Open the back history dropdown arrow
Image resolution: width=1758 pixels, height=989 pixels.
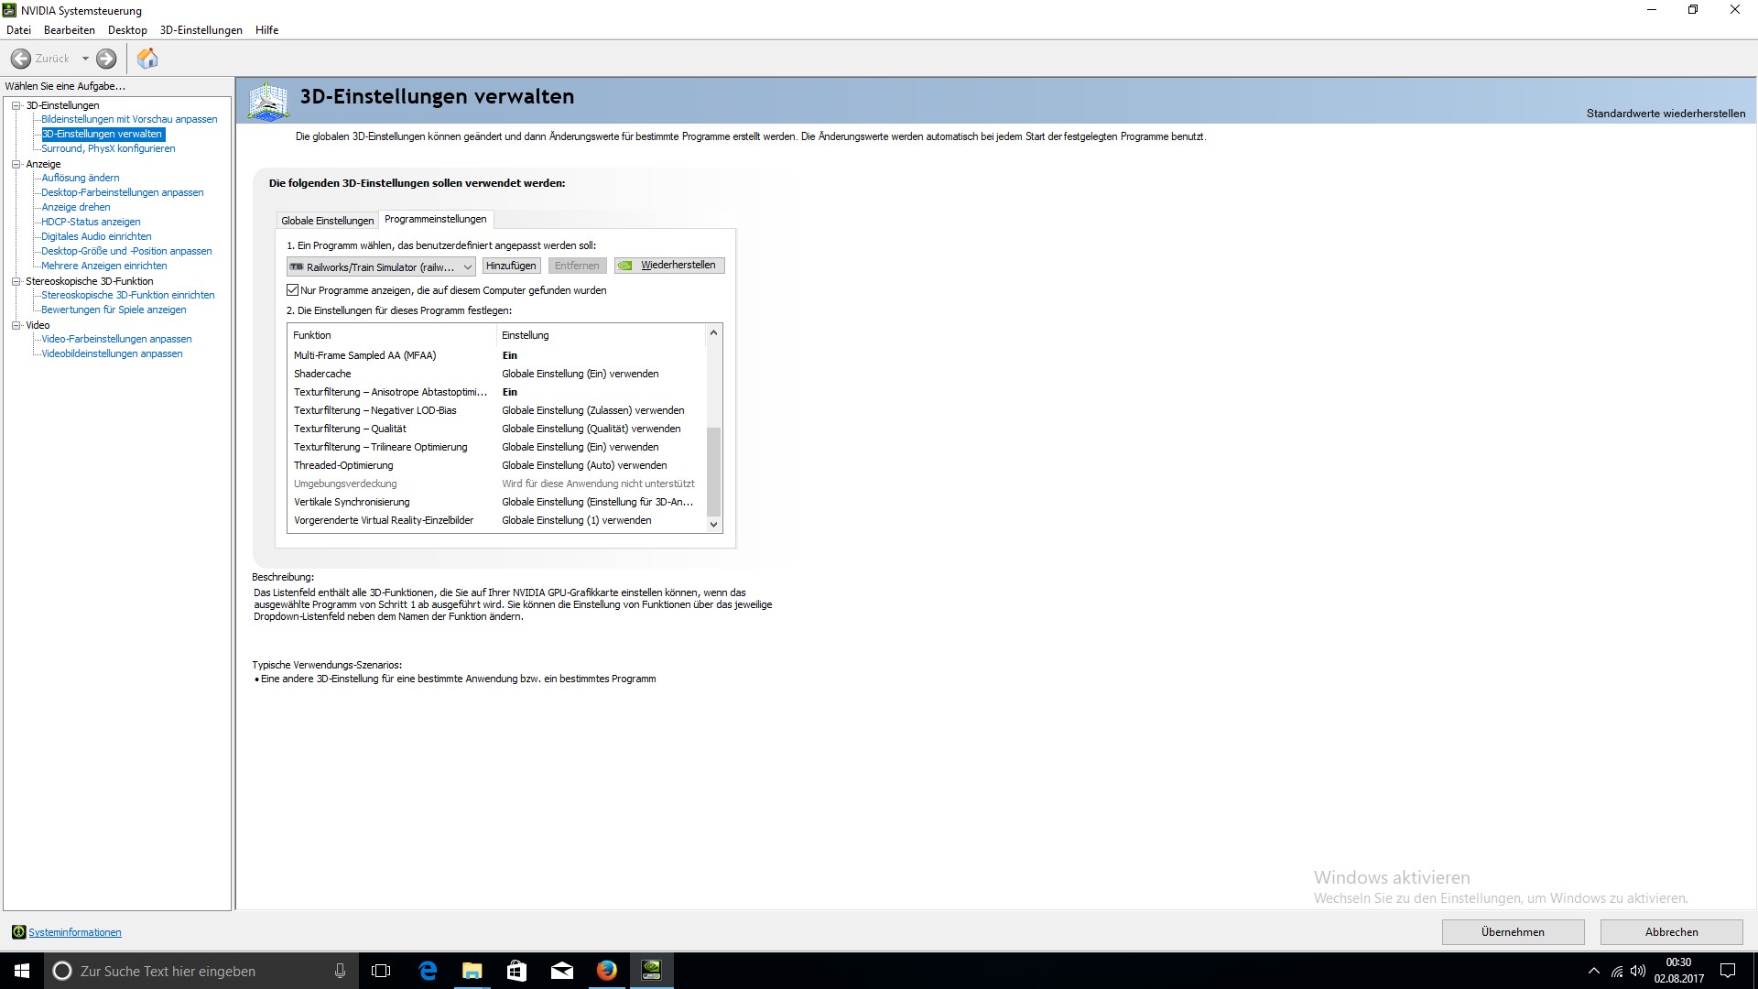[85, 59]
